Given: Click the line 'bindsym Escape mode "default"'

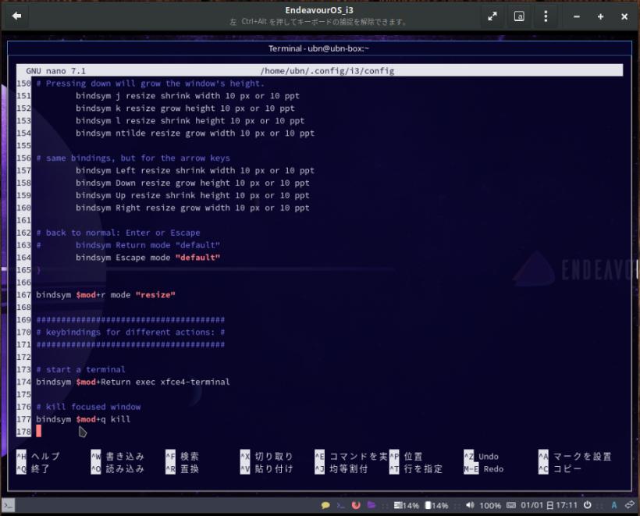Looking at the screenshot, I should [148, 257].
